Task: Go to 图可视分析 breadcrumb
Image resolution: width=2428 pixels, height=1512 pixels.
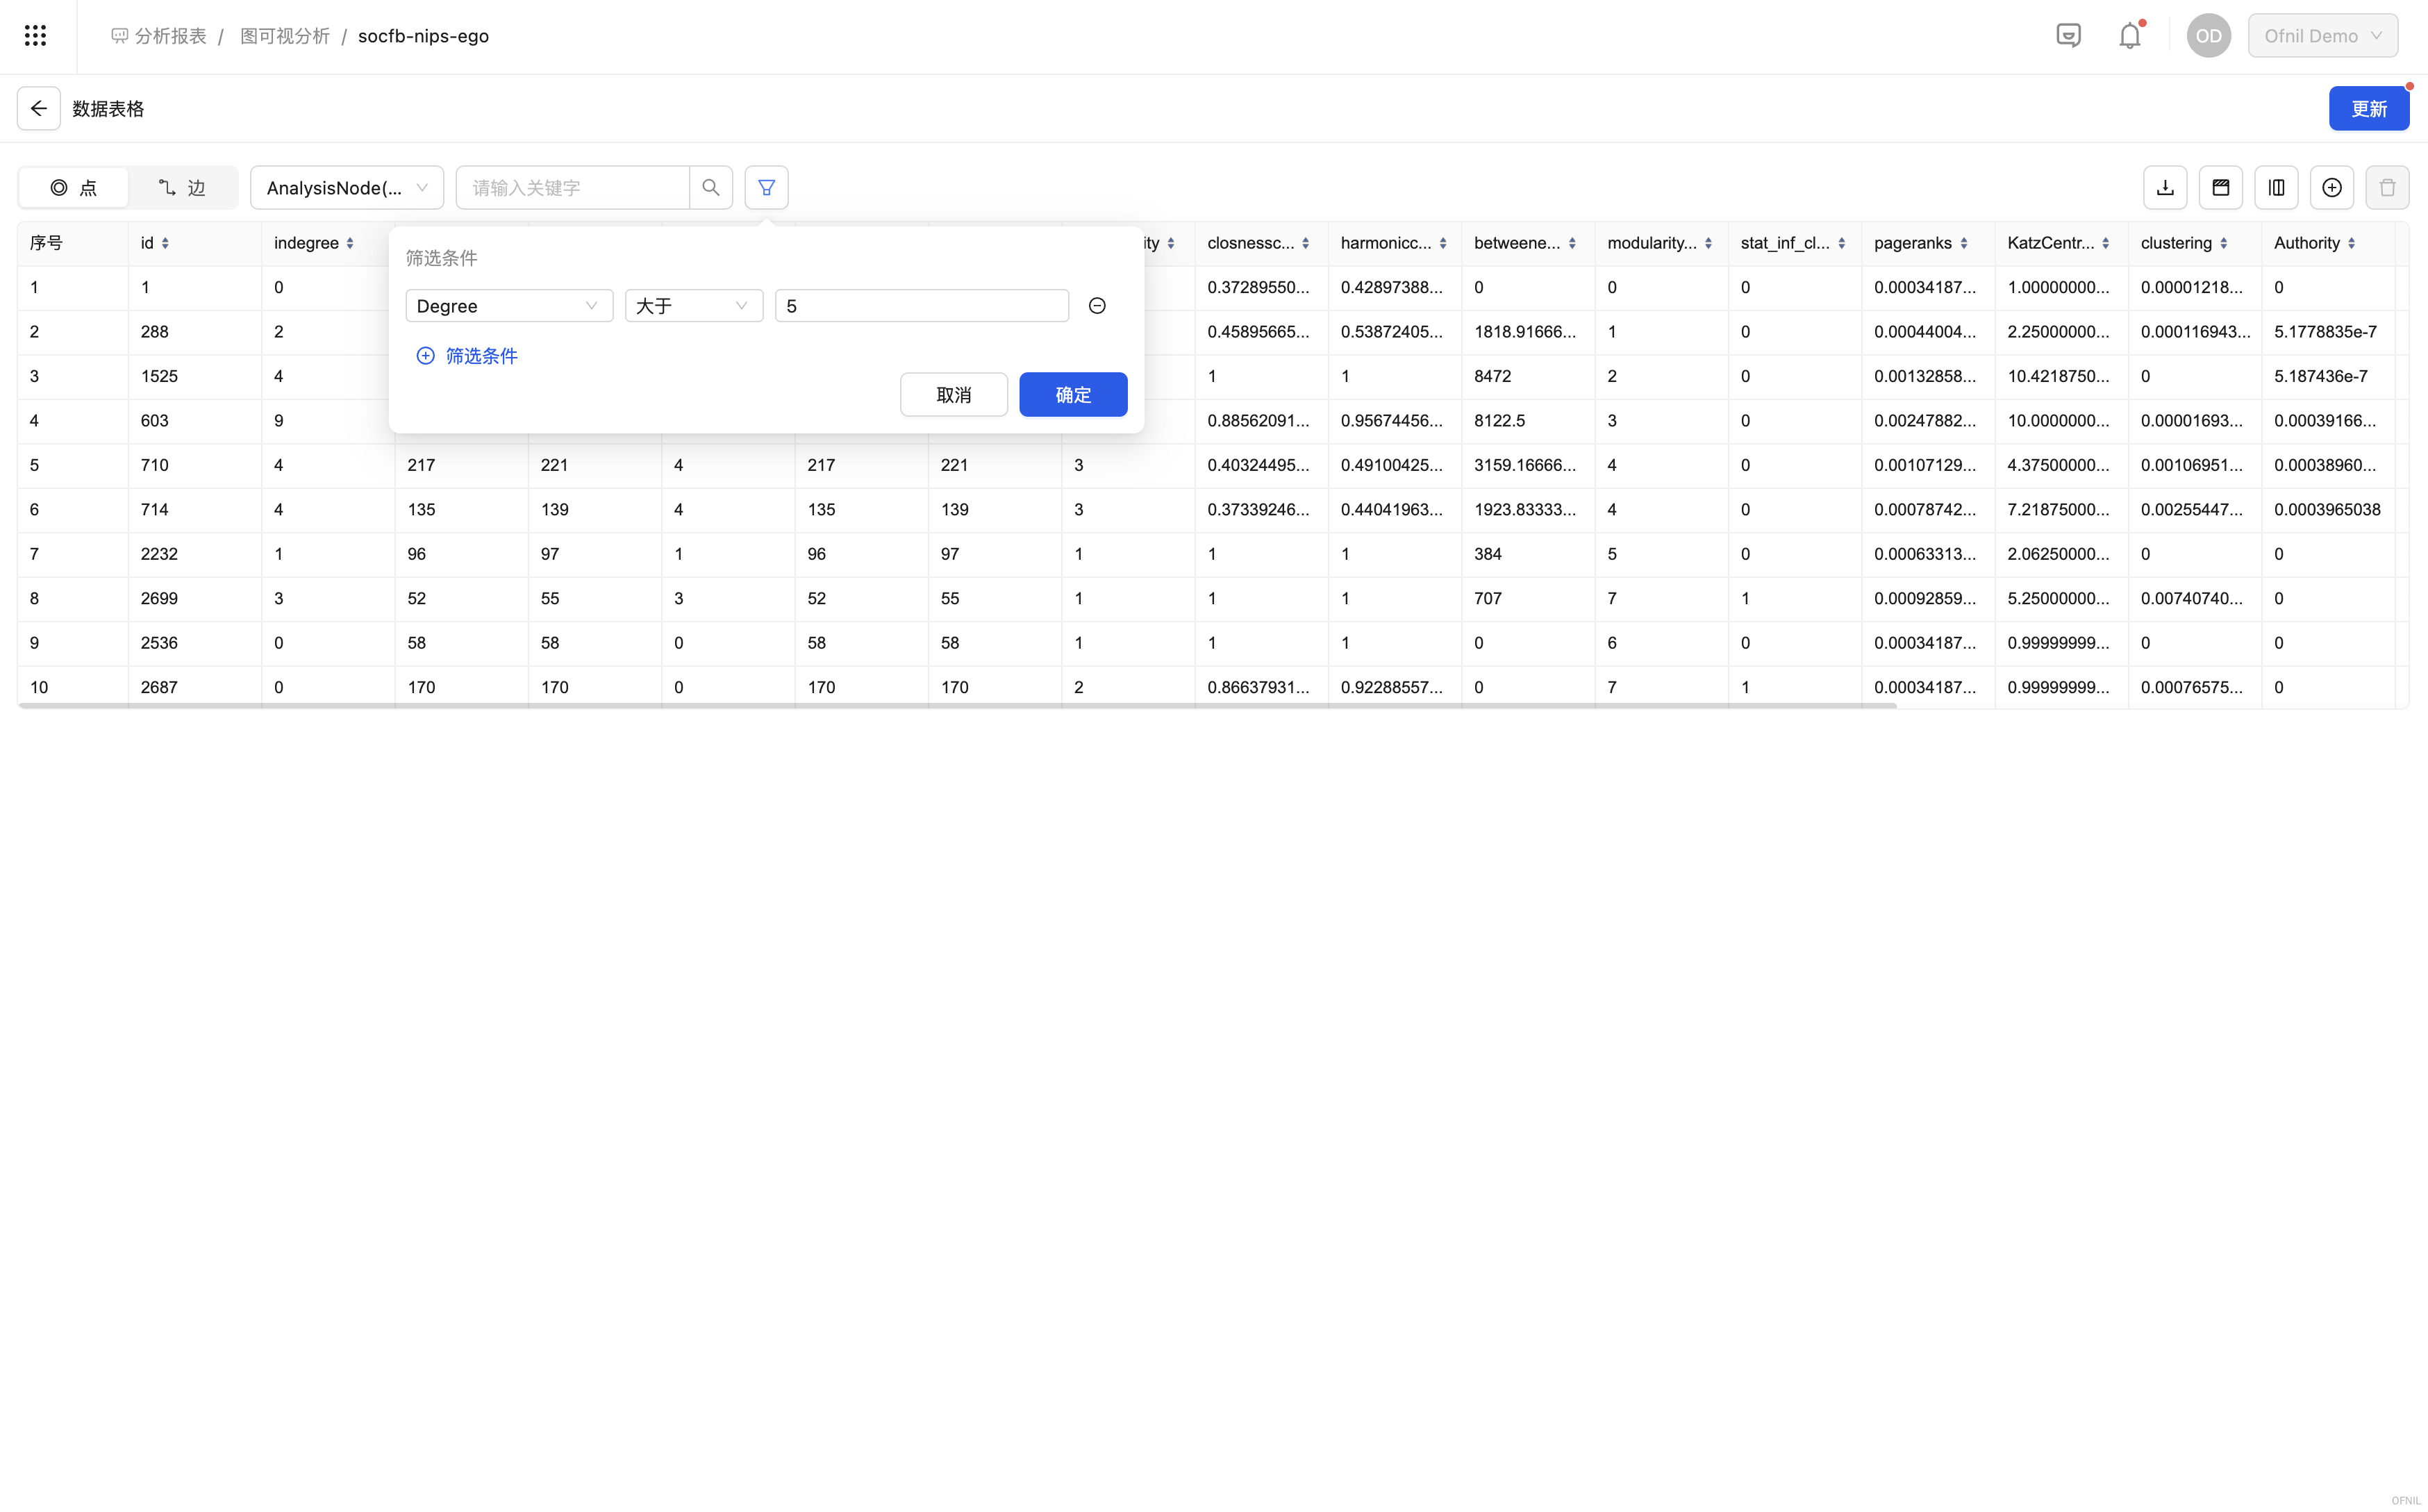Action: [x=285, y=36]
